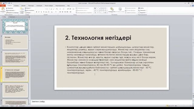
Task: Toggle align text left
Action: coord(60,12)
